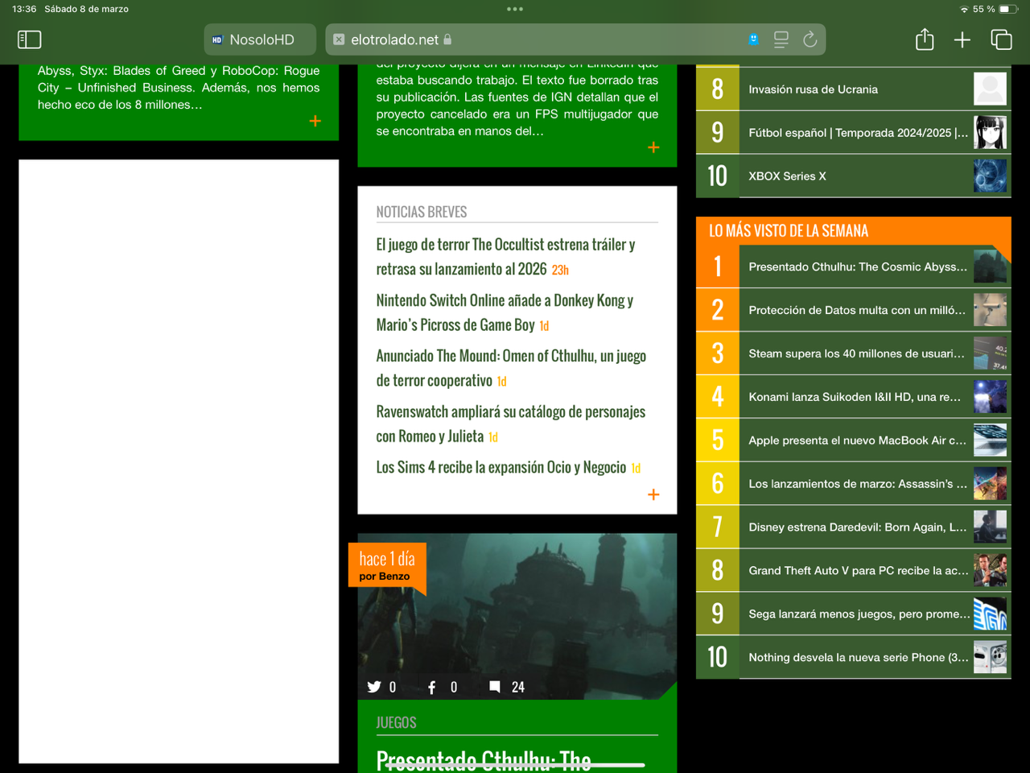
Task: Open Invasión rusa de Ucrania thread
Action: (813, 89)
